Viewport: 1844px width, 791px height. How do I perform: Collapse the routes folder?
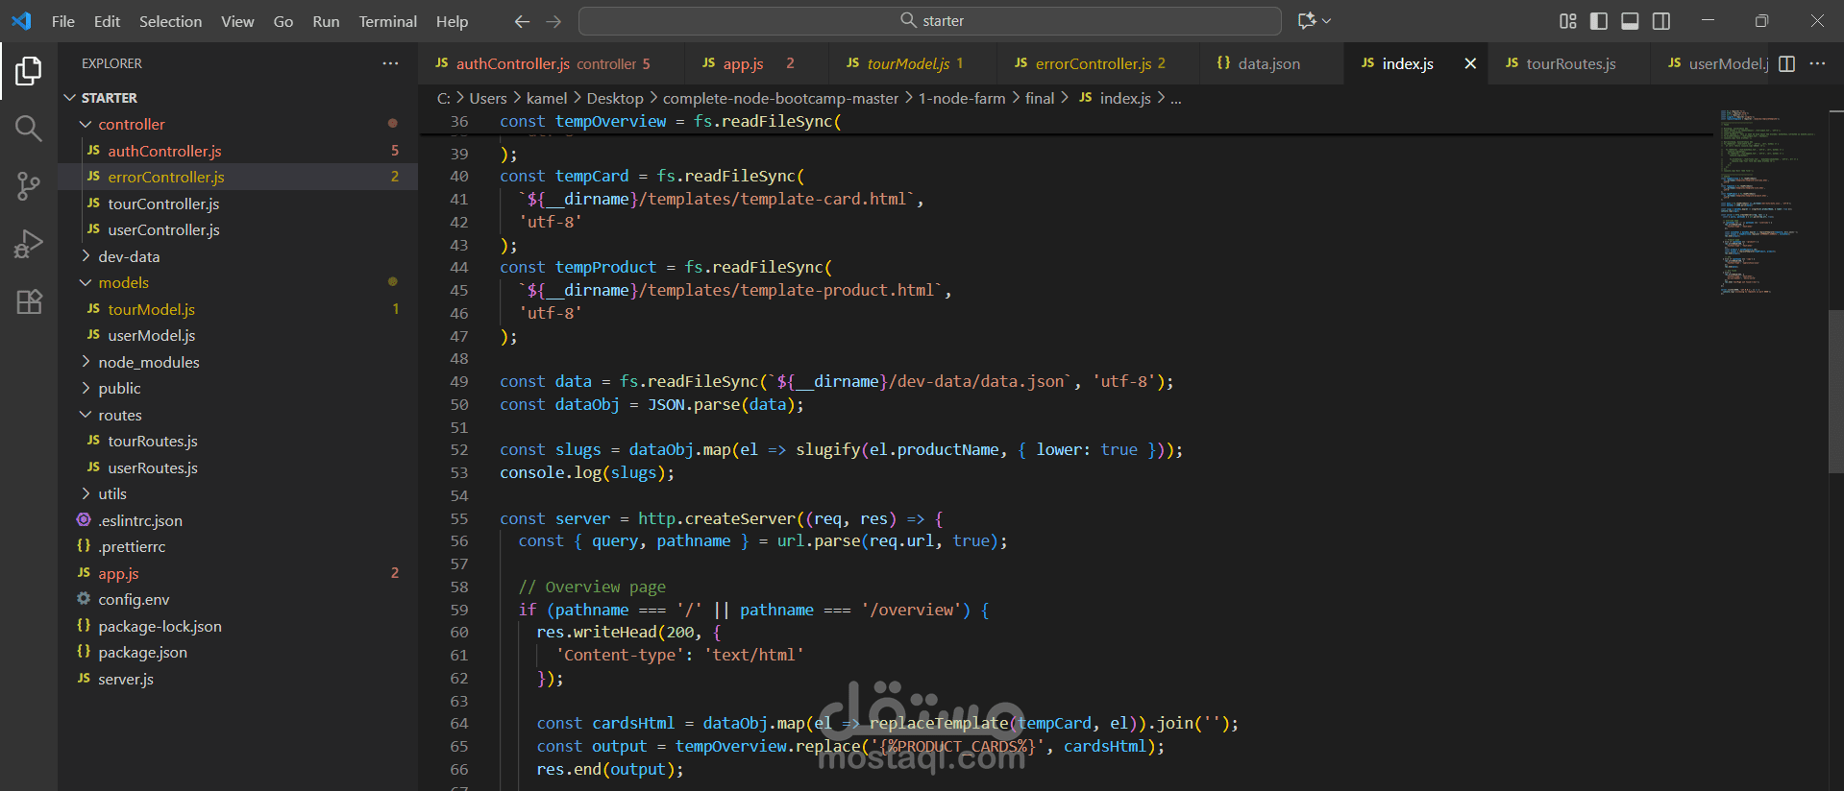click(x=86, y=415)
